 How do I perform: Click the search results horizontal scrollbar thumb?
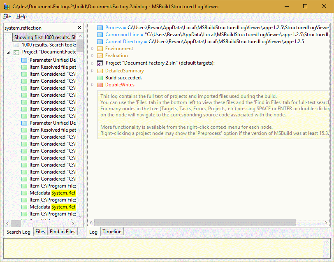coord(16,223)
